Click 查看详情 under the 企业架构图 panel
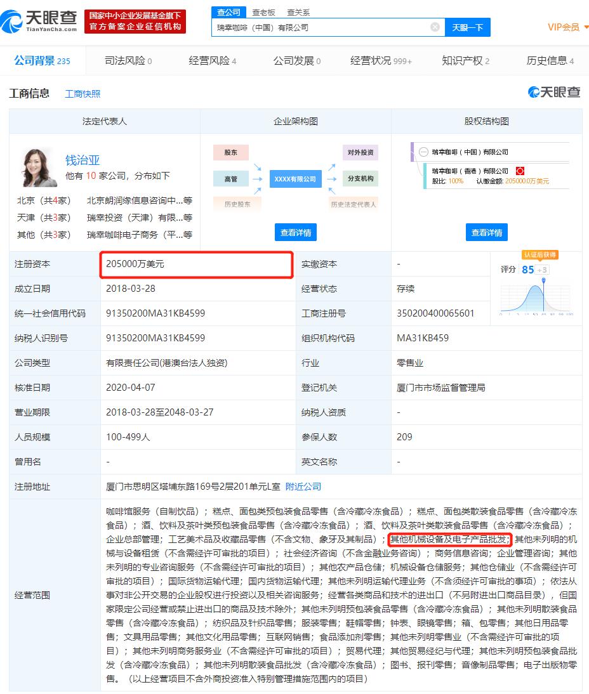The height and width of the screenshot is (694, 589). tap(295, 232)
